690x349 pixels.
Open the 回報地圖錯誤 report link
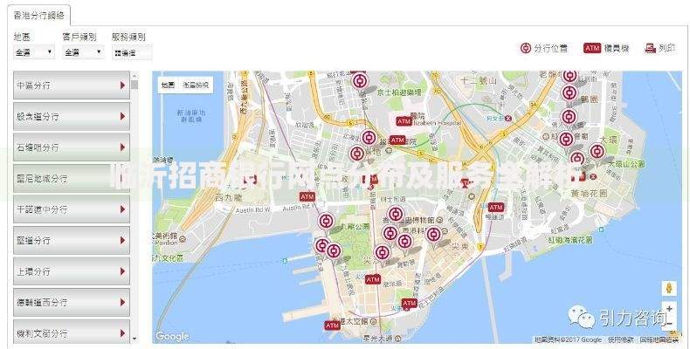pos(659,339)
